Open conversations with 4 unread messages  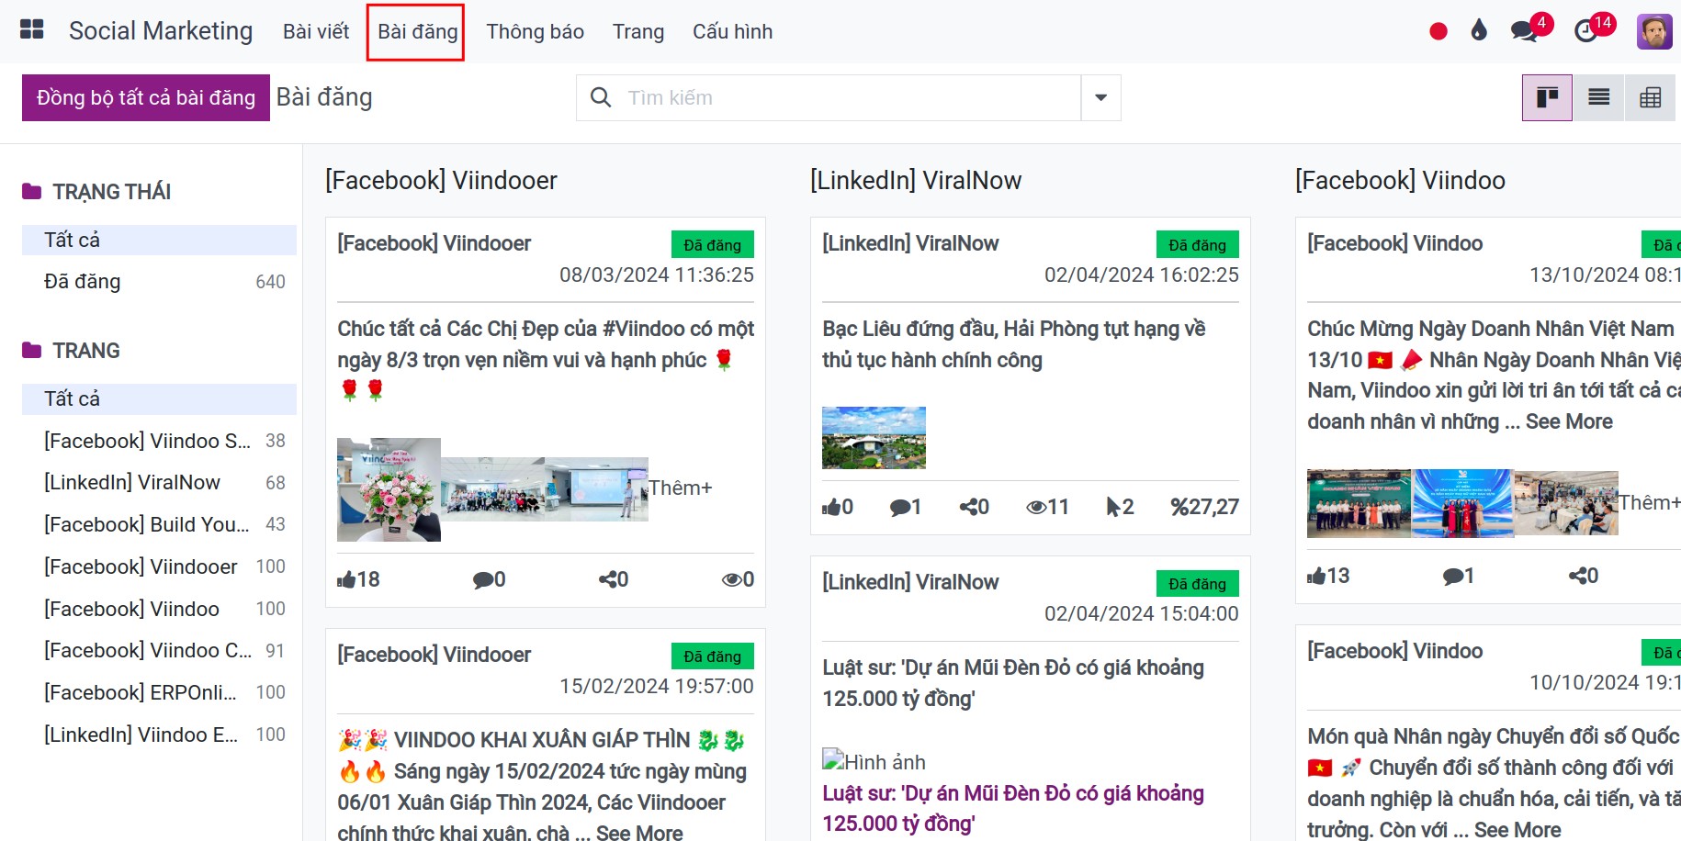click(x=1525, y=31)
